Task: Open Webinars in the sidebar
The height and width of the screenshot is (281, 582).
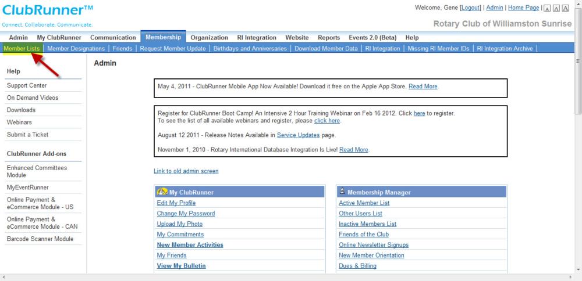Action: pyautogui.click(x=19, y=122)
